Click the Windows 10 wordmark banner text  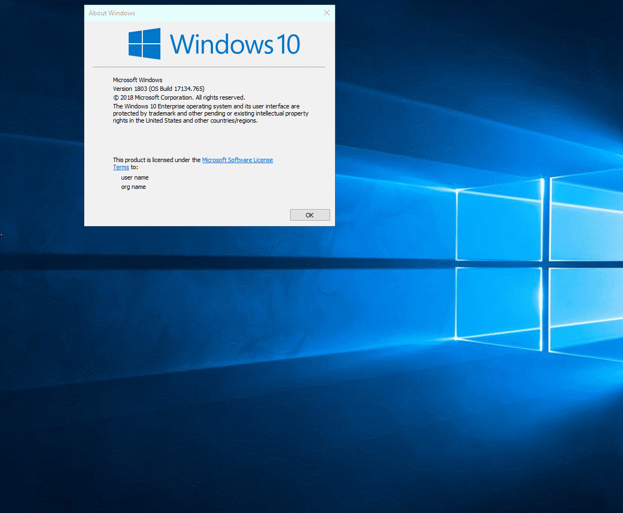pos(235,44)
